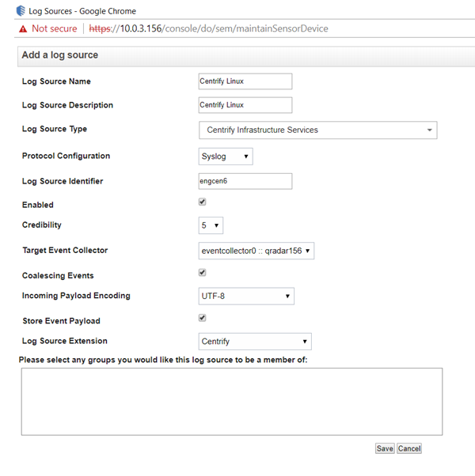Open the Credibility level dropdown

(211, 225)
